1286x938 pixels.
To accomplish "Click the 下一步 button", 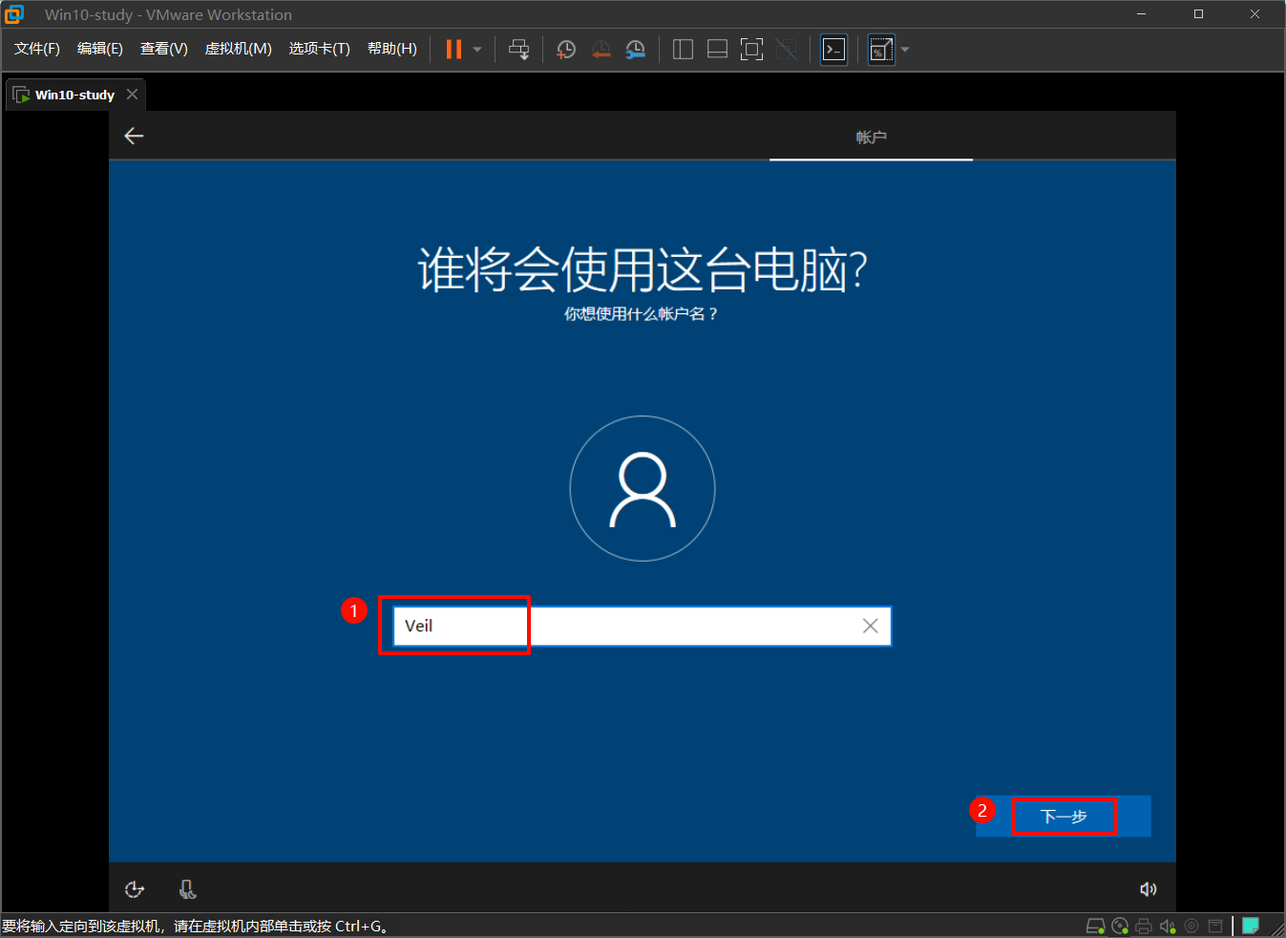I will (1064, 817).
